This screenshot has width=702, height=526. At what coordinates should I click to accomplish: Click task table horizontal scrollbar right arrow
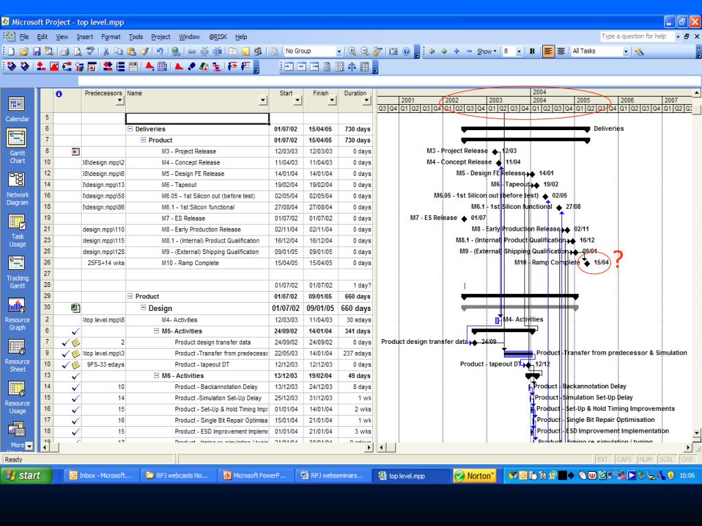(x=369, y=447)
